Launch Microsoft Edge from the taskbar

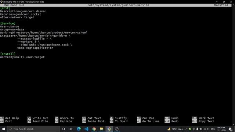pos(79,129)
